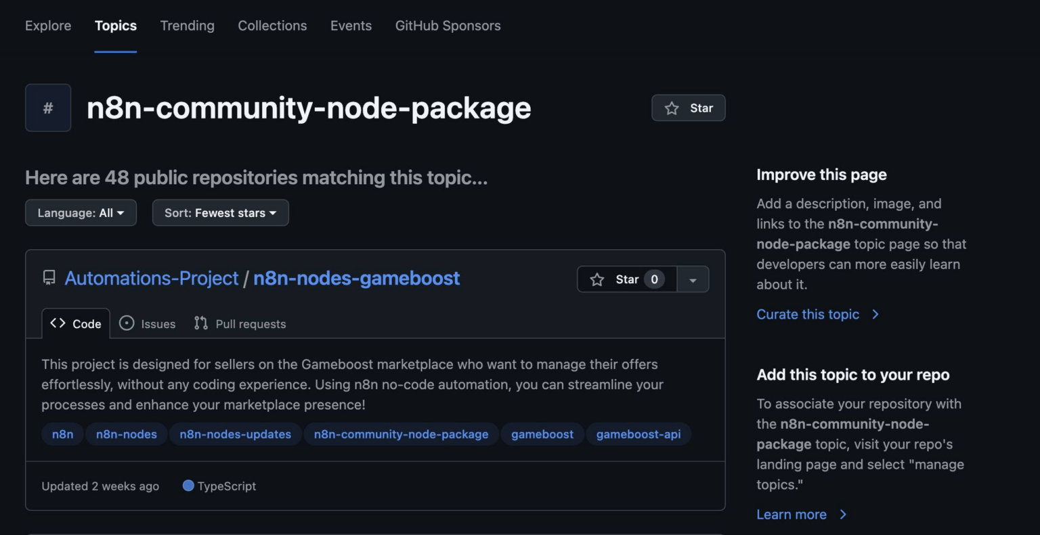
Task: Switch to the Events tab
Action: [x=351, y=26]
